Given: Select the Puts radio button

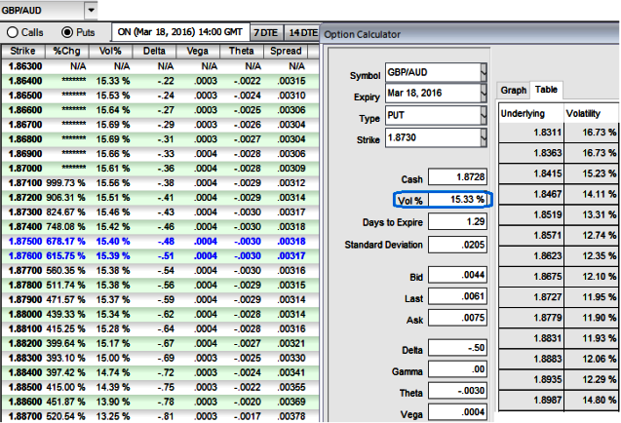Looking at the screenshot, I should [67, 32].
